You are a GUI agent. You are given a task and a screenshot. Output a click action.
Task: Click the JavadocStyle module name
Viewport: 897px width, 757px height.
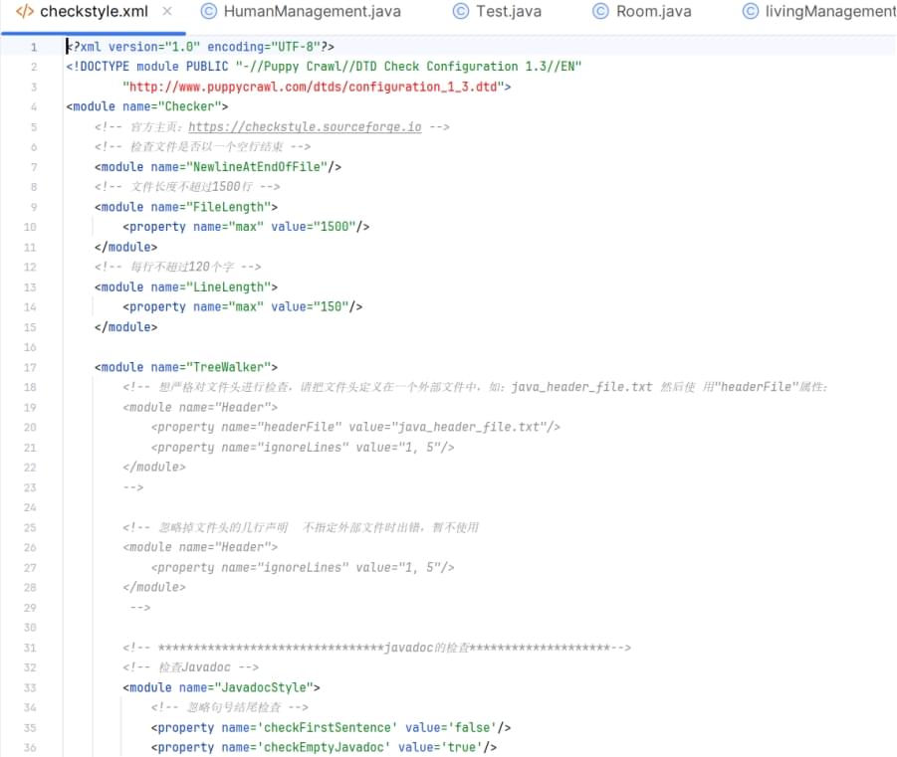coord(268,687)
